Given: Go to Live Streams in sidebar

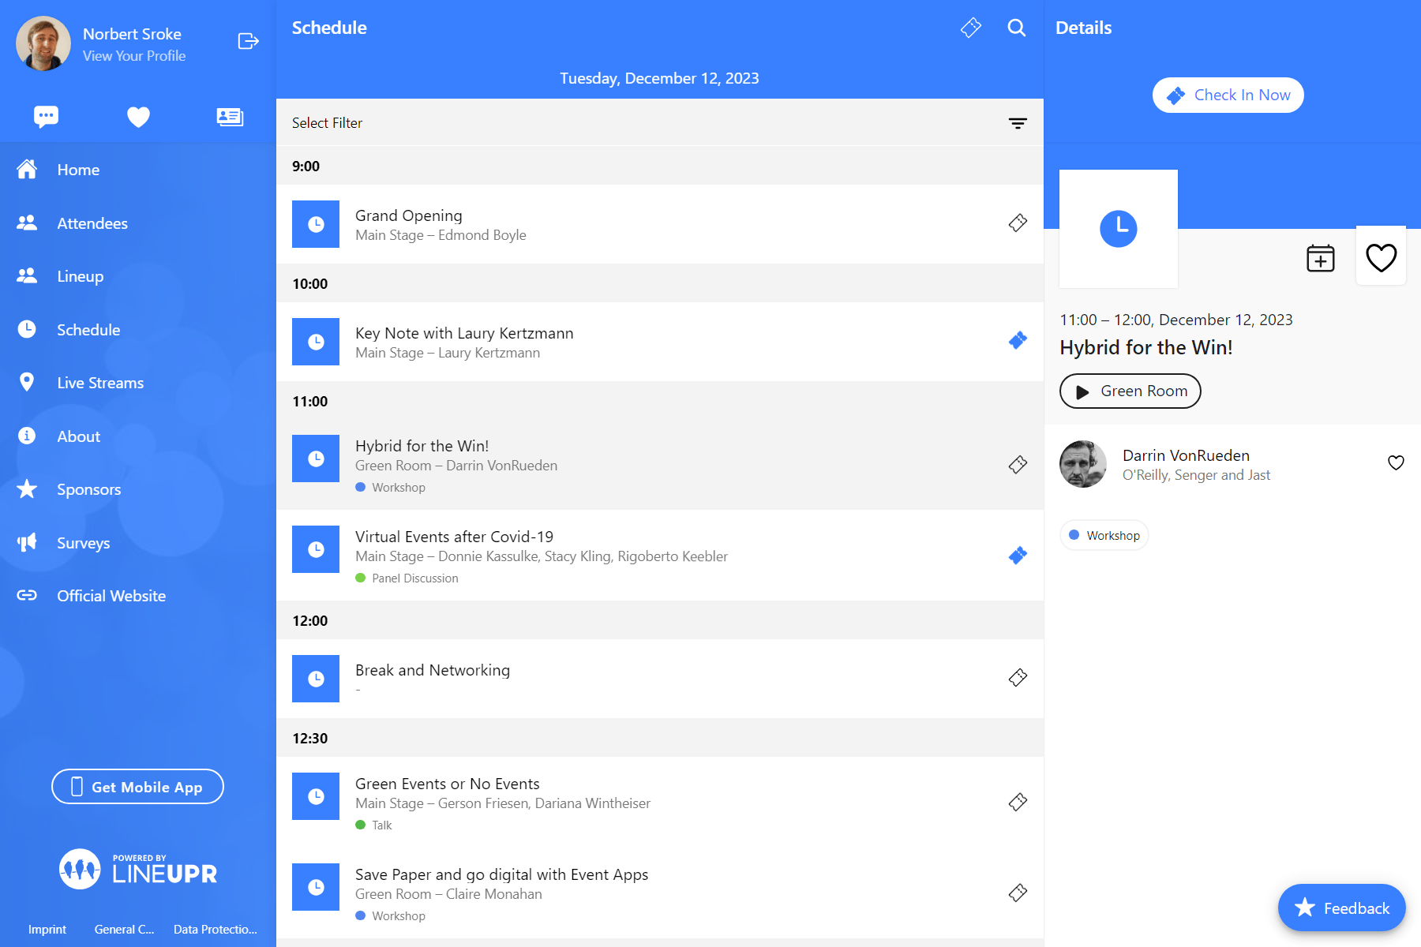Looking at the screenshot, I should click(x=100, y=383).
